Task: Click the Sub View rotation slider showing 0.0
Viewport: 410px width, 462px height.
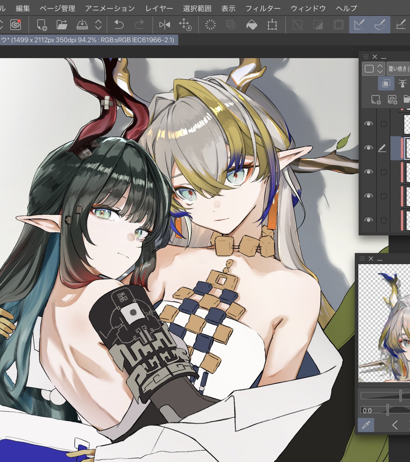Action: click(385, 410)
